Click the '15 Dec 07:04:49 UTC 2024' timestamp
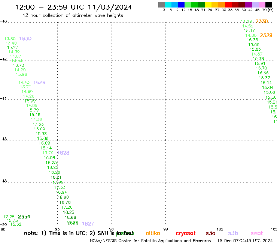This screenshot has height=244, width=277. [x=245, y=241]
